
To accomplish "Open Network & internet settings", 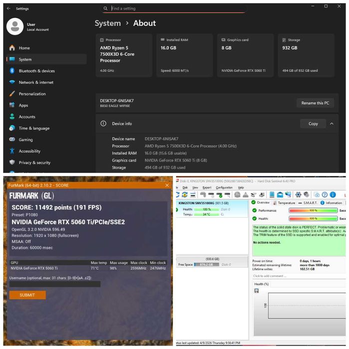I will click(36, 82).
